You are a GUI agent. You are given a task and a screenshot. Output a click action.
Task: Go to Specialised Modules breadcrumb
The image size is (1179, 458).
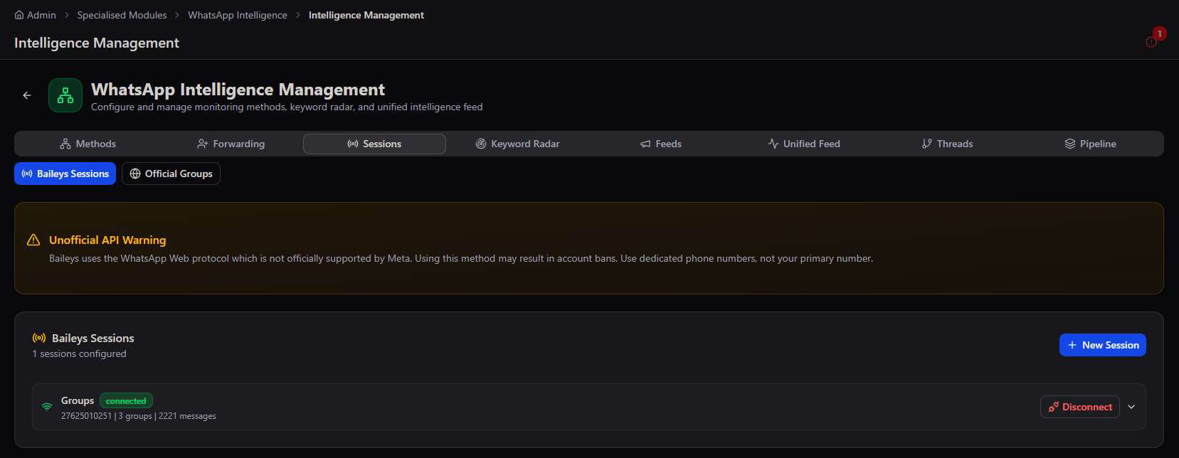pyautogui.click(x=122, y=15)
